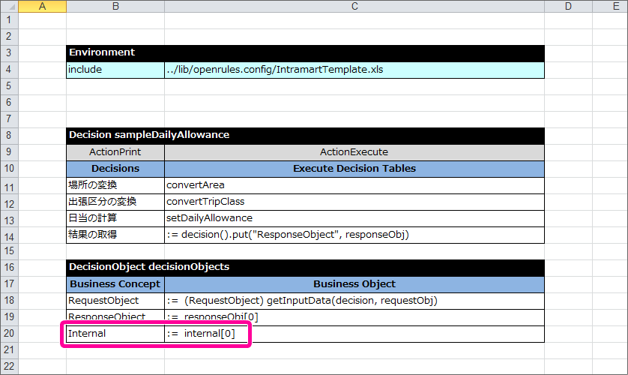
Task: Select row 22 header
Action: coord(9,366)
